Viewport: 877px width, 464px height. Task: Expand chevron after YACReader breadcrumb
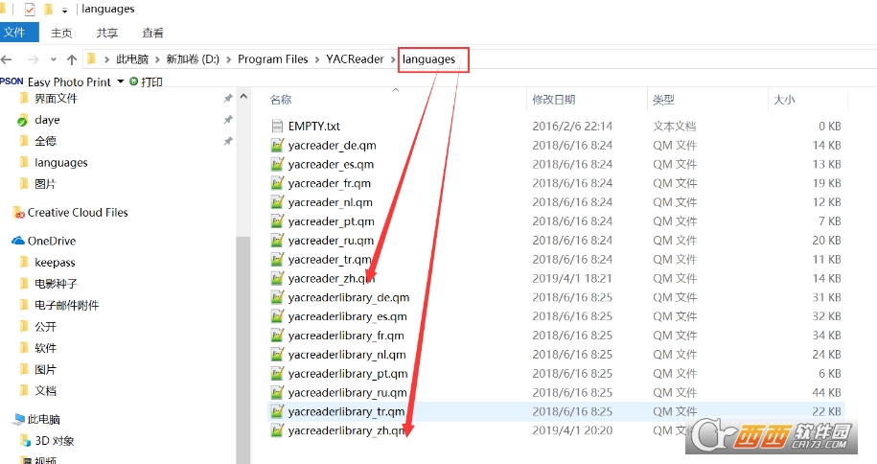(393, 59)
